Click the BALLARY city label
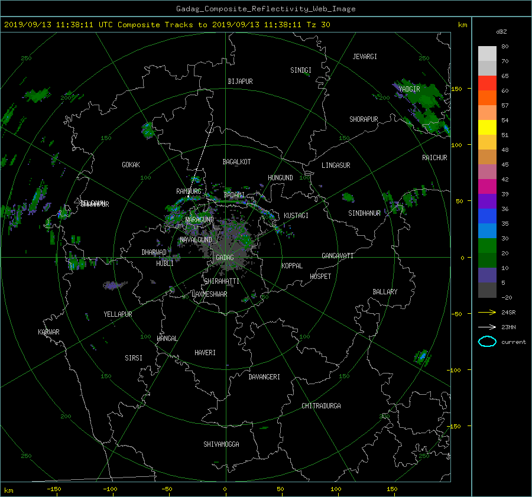Image resolution: width=532 pixels, height=497 pixels. [385, 292]
